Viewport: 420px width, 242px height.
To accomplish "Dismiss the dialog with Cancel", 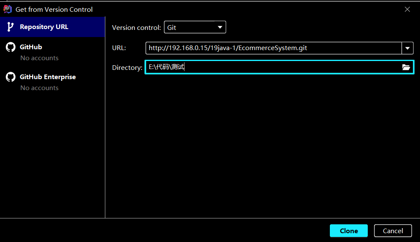I will pos(393,231).
